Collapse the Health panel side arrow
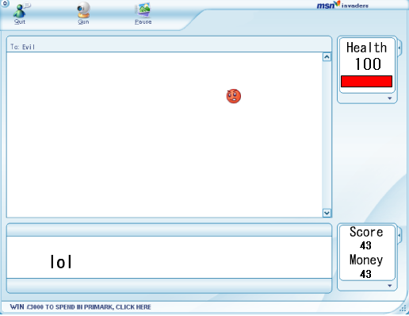Screen dimensions: 409x316 tap(399, 48)
